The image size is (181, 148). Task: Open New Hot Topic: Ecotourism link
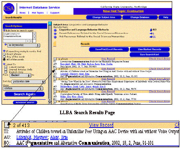(x=123, y=11)
